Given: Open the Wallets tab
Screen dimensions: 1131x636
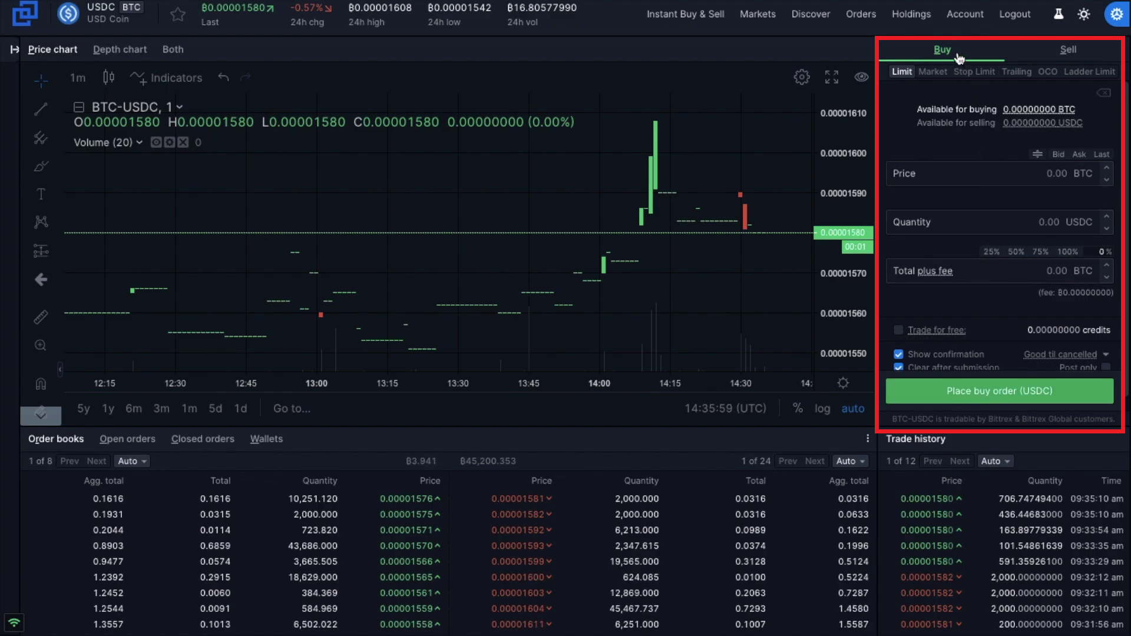Looking at the screenshot, I should [266, 439].
